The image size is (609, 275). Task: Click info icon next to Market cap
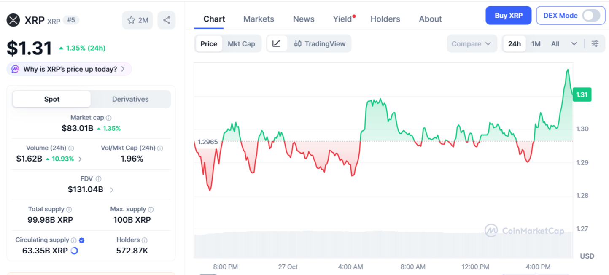(108, 118)
